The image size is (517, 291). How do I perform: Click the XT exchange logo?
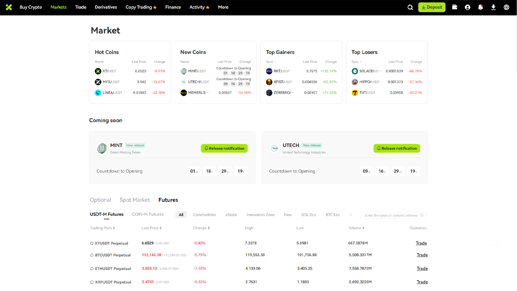9,7
